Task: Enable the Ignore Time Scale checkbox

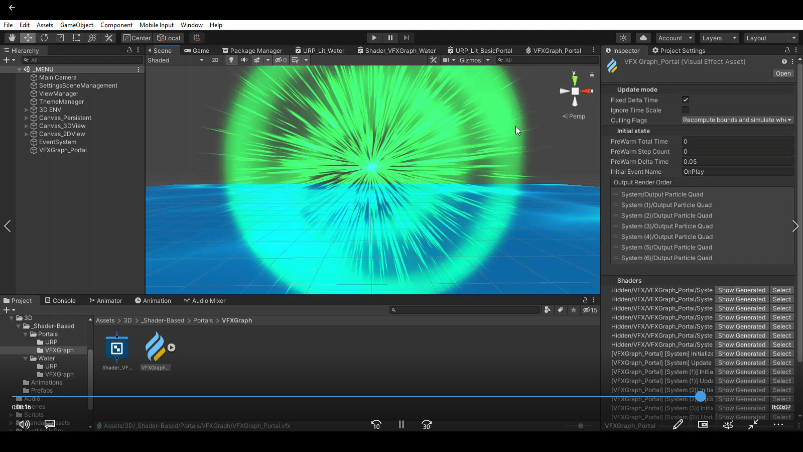Action: [x=686, y=110]
